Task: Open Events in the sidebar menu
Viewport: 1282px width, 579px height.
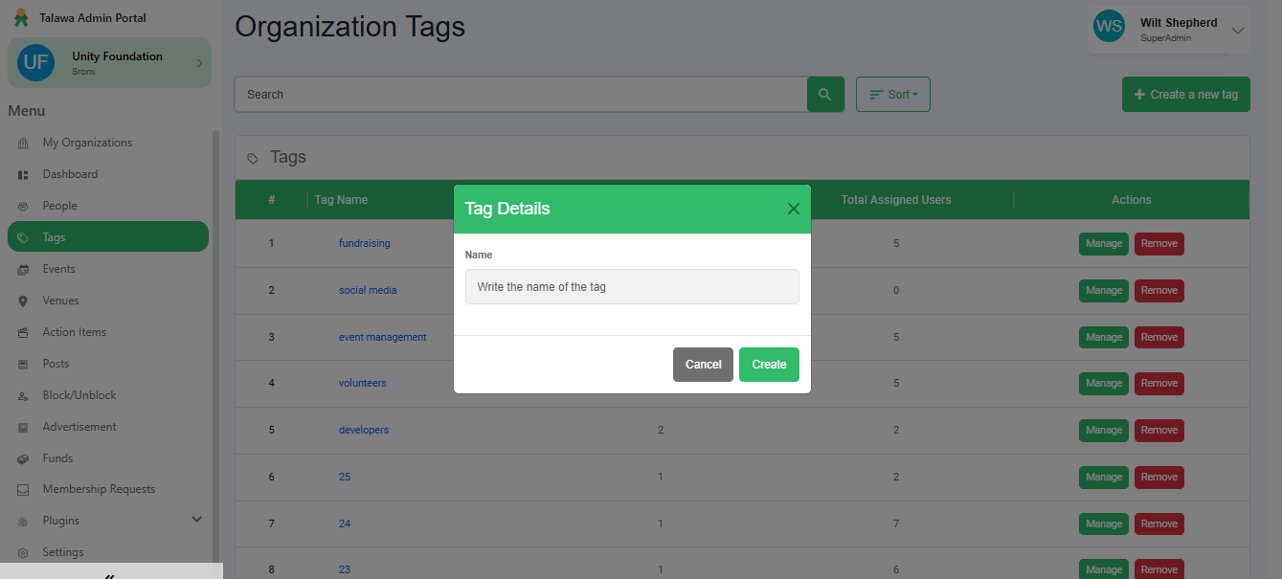Action: point(58,269)
